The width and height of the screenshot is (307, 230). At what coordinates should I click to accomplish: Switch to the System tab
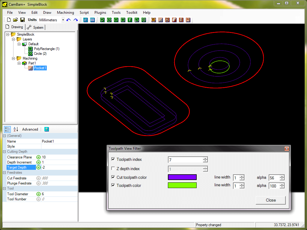[x=35, y=27]
